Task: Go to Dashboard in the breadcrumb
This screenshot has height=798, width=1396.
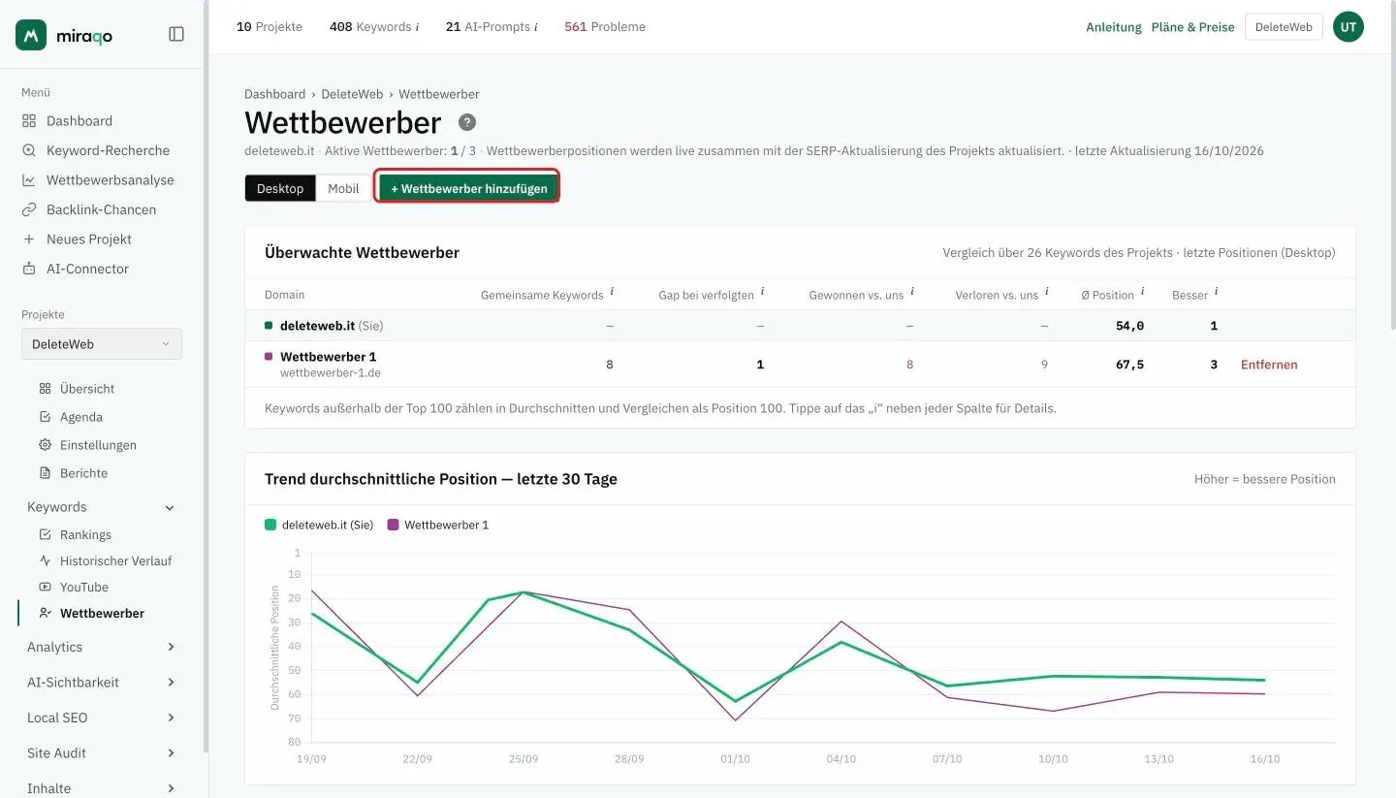Action: 274,94
